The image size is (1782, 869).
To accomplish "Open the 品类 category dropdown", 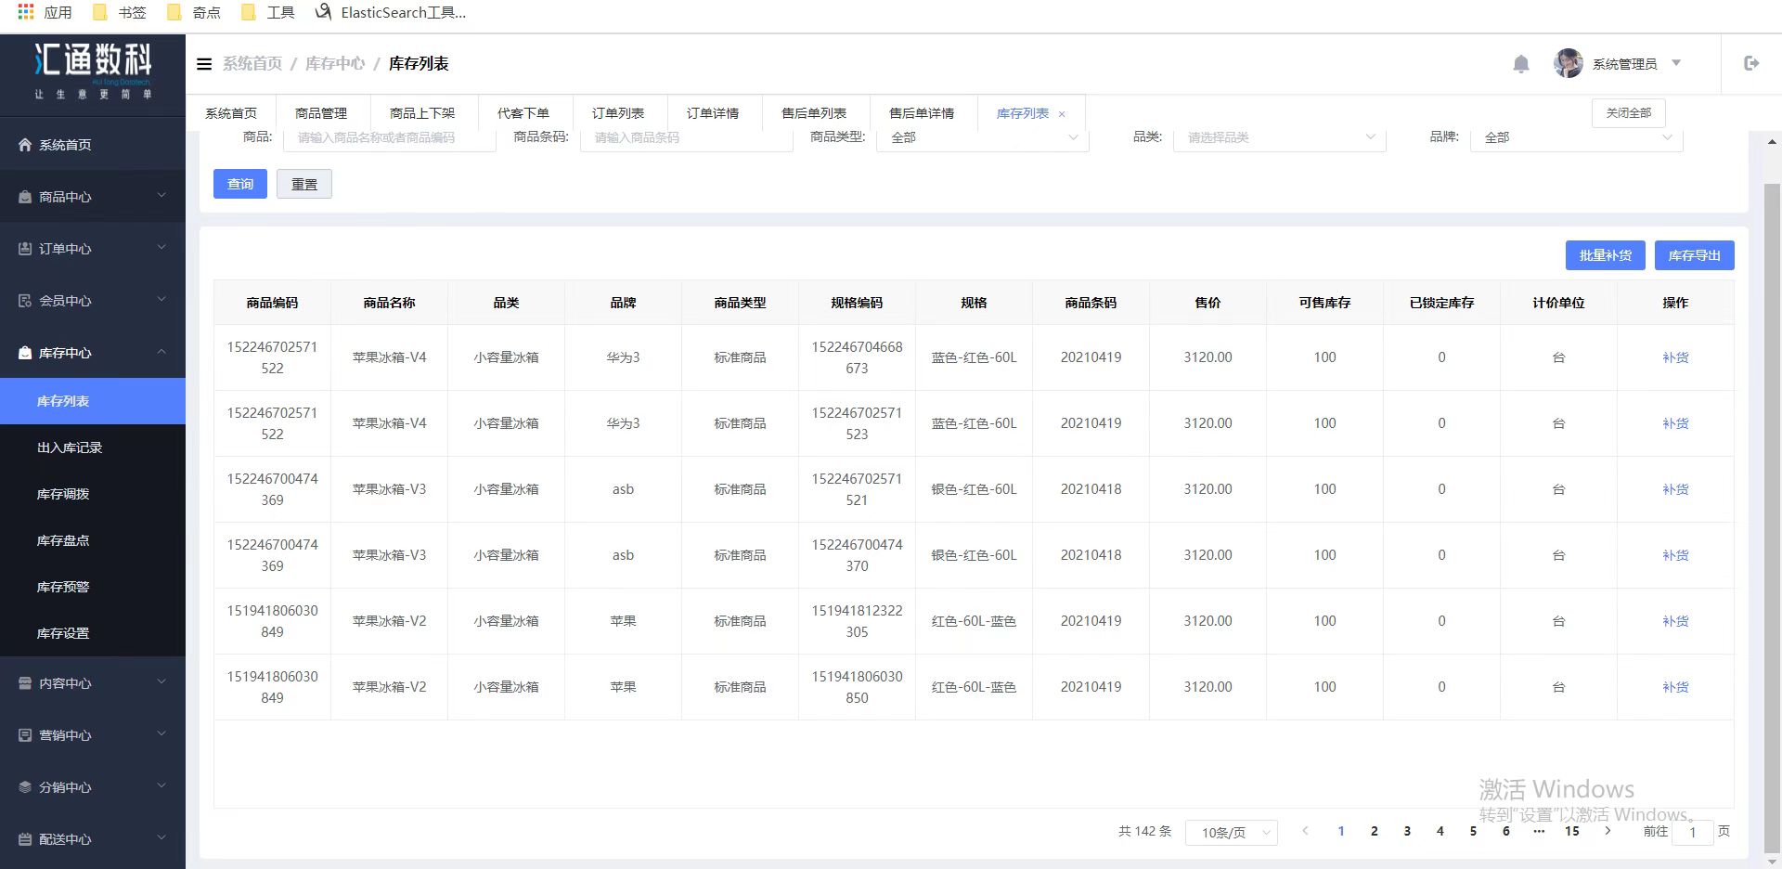I will (1280, 138).
